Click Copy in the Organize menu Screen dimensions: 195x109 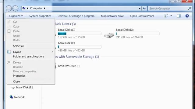16,26
